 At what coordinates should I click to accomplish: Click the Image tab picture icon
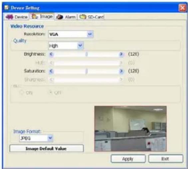point(35,16)
